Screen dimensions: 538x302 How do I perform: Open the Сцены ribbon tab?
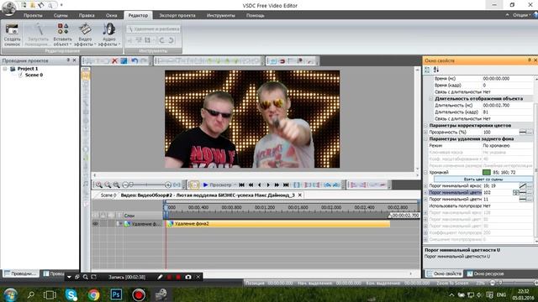(61, 15)
